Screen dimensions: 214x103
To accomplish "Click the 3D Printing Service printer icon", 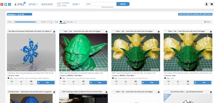I will click(x=59, y=4).
